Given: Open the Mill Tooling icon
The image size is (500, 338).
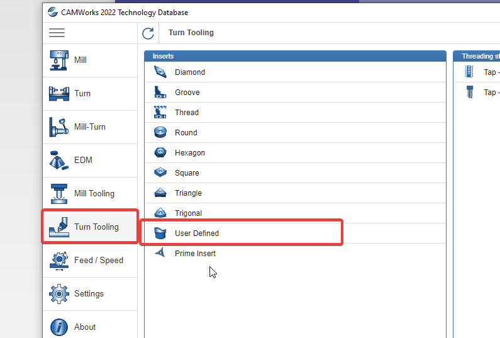Looking at the screenshot, I should [x=59, y=194].
